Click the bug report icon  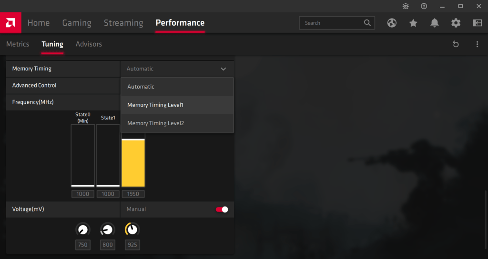[x=406, y=6]
